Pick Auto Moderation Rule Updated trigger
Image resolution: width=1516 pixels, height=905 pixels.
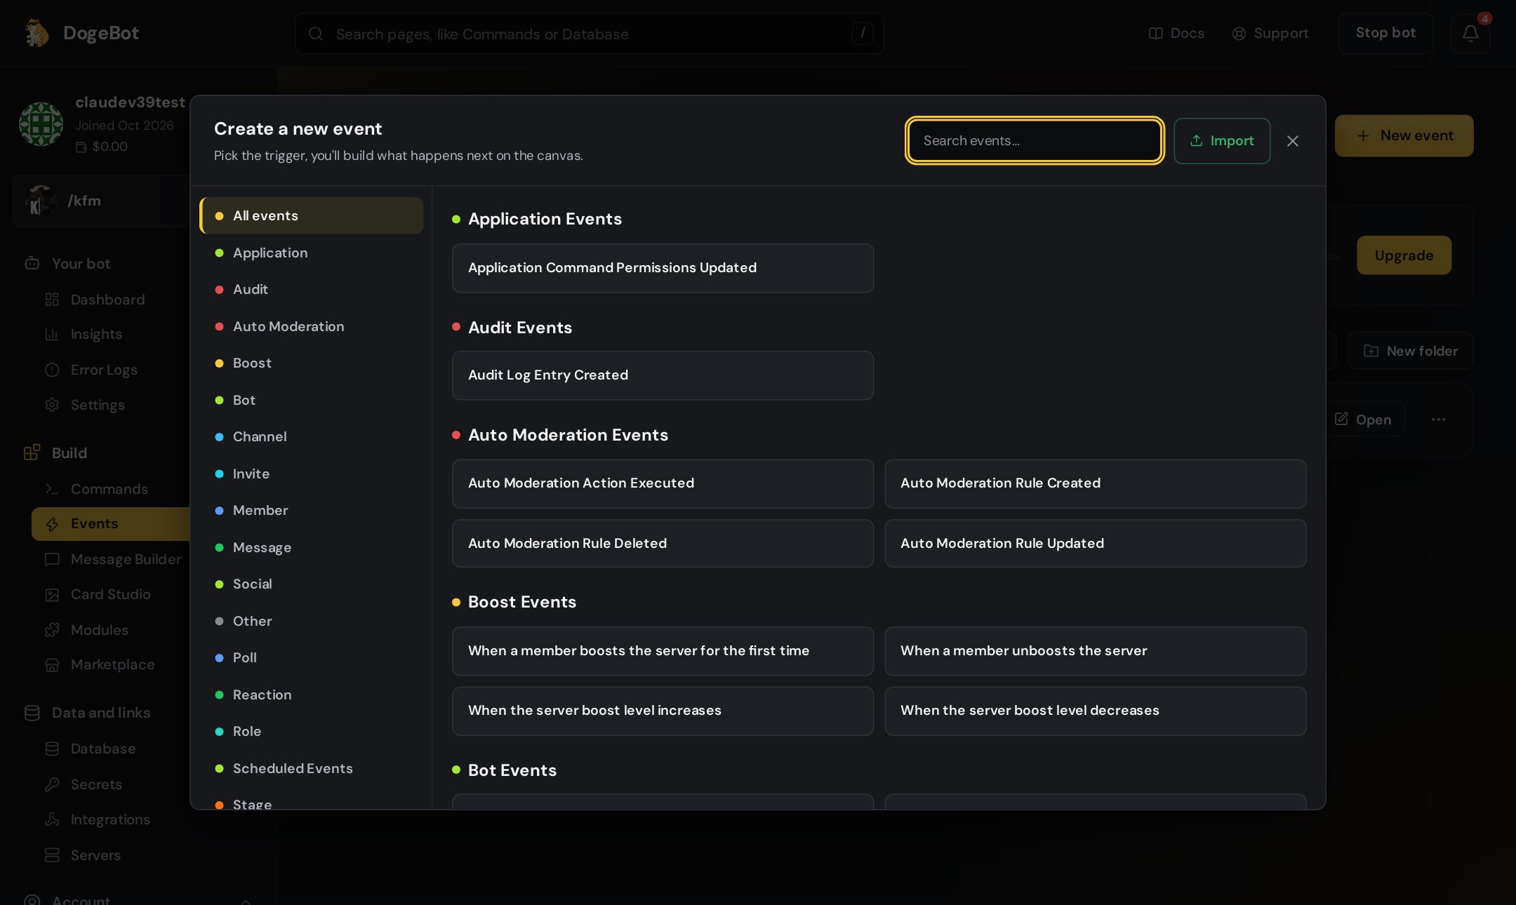[x=1095, y=543]
